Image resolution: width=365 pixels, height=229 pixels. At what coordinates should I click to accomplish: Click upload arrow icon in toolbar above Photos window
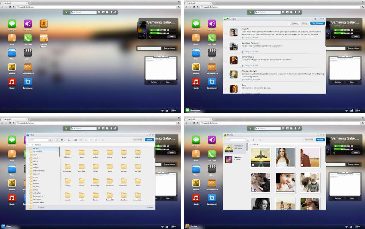295,128
